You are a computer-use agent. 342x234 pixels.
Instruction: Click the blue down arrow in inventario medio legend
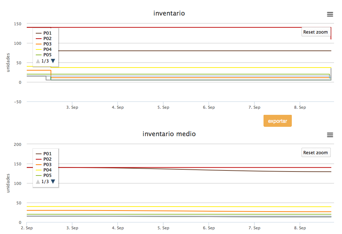pos(54,181)
